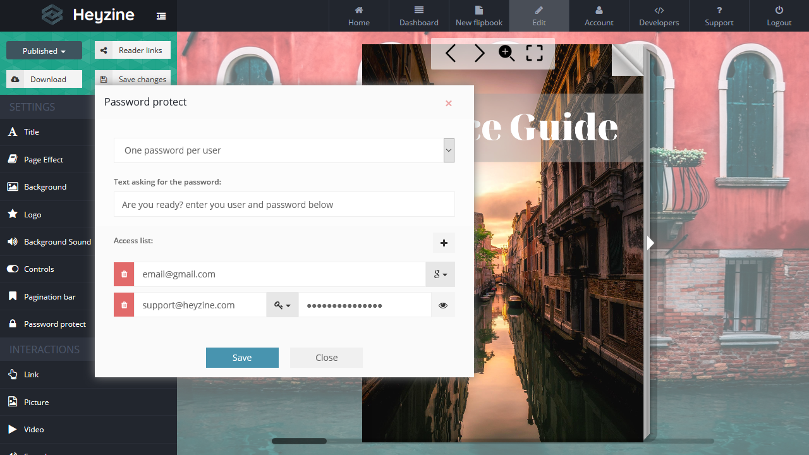Click the Close button in dialog
The image size is (809, 455).
326,358
